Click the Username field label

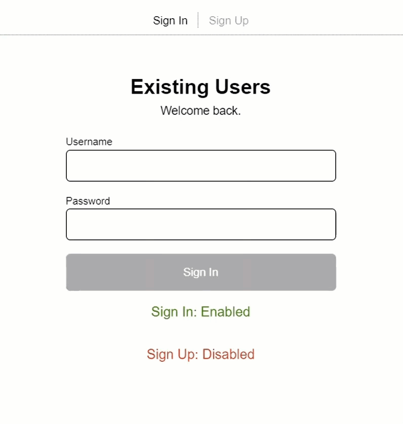coord(89,142)
